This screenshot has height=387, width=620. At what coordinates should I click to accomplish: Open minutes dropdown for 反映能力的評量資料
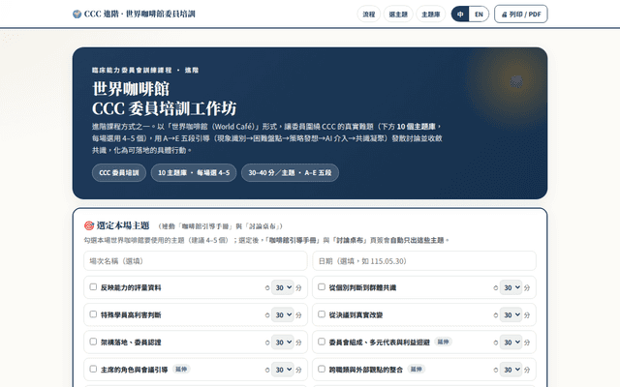click(x=283, y=287)
